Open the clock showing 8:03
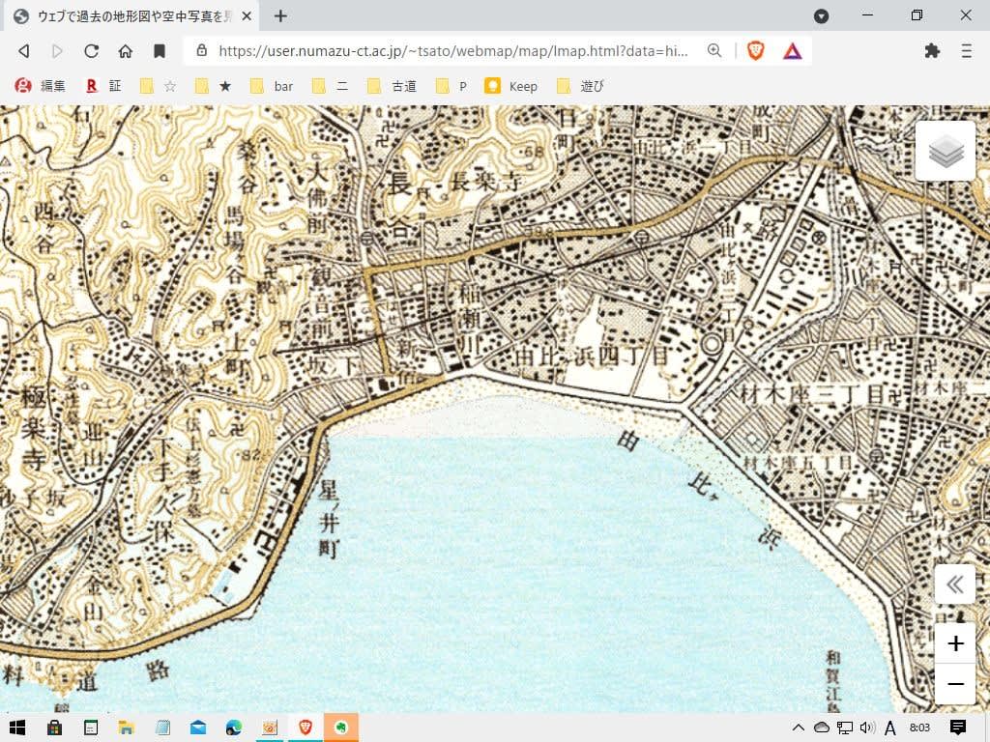Image resolution: width=990 pixels, height=742 pixels. point(920,728)
